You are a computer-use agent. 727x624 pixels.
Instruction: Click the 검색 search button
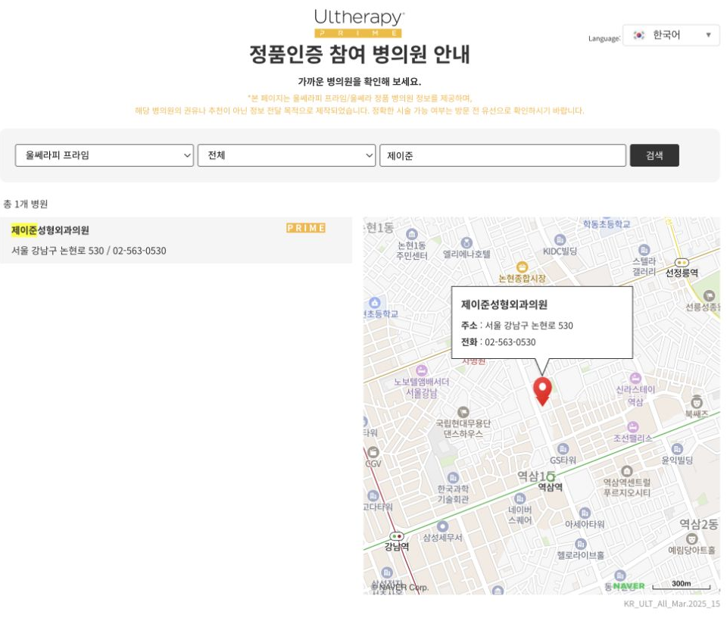pos(654,155)
